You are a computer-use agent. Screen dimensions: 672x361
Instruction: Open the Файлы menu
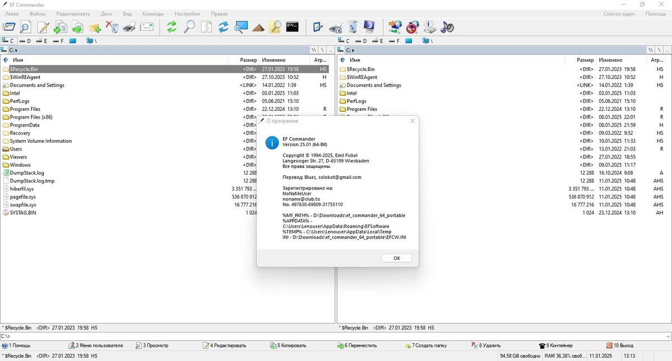coord(38,13)
